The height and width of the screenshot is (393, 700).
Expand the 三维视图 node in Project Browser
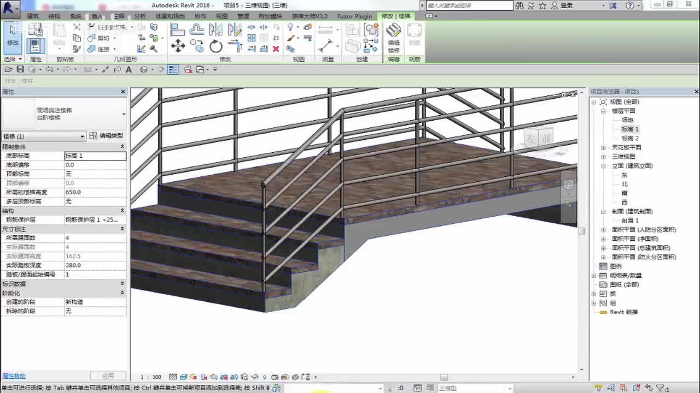coord(603,157)
